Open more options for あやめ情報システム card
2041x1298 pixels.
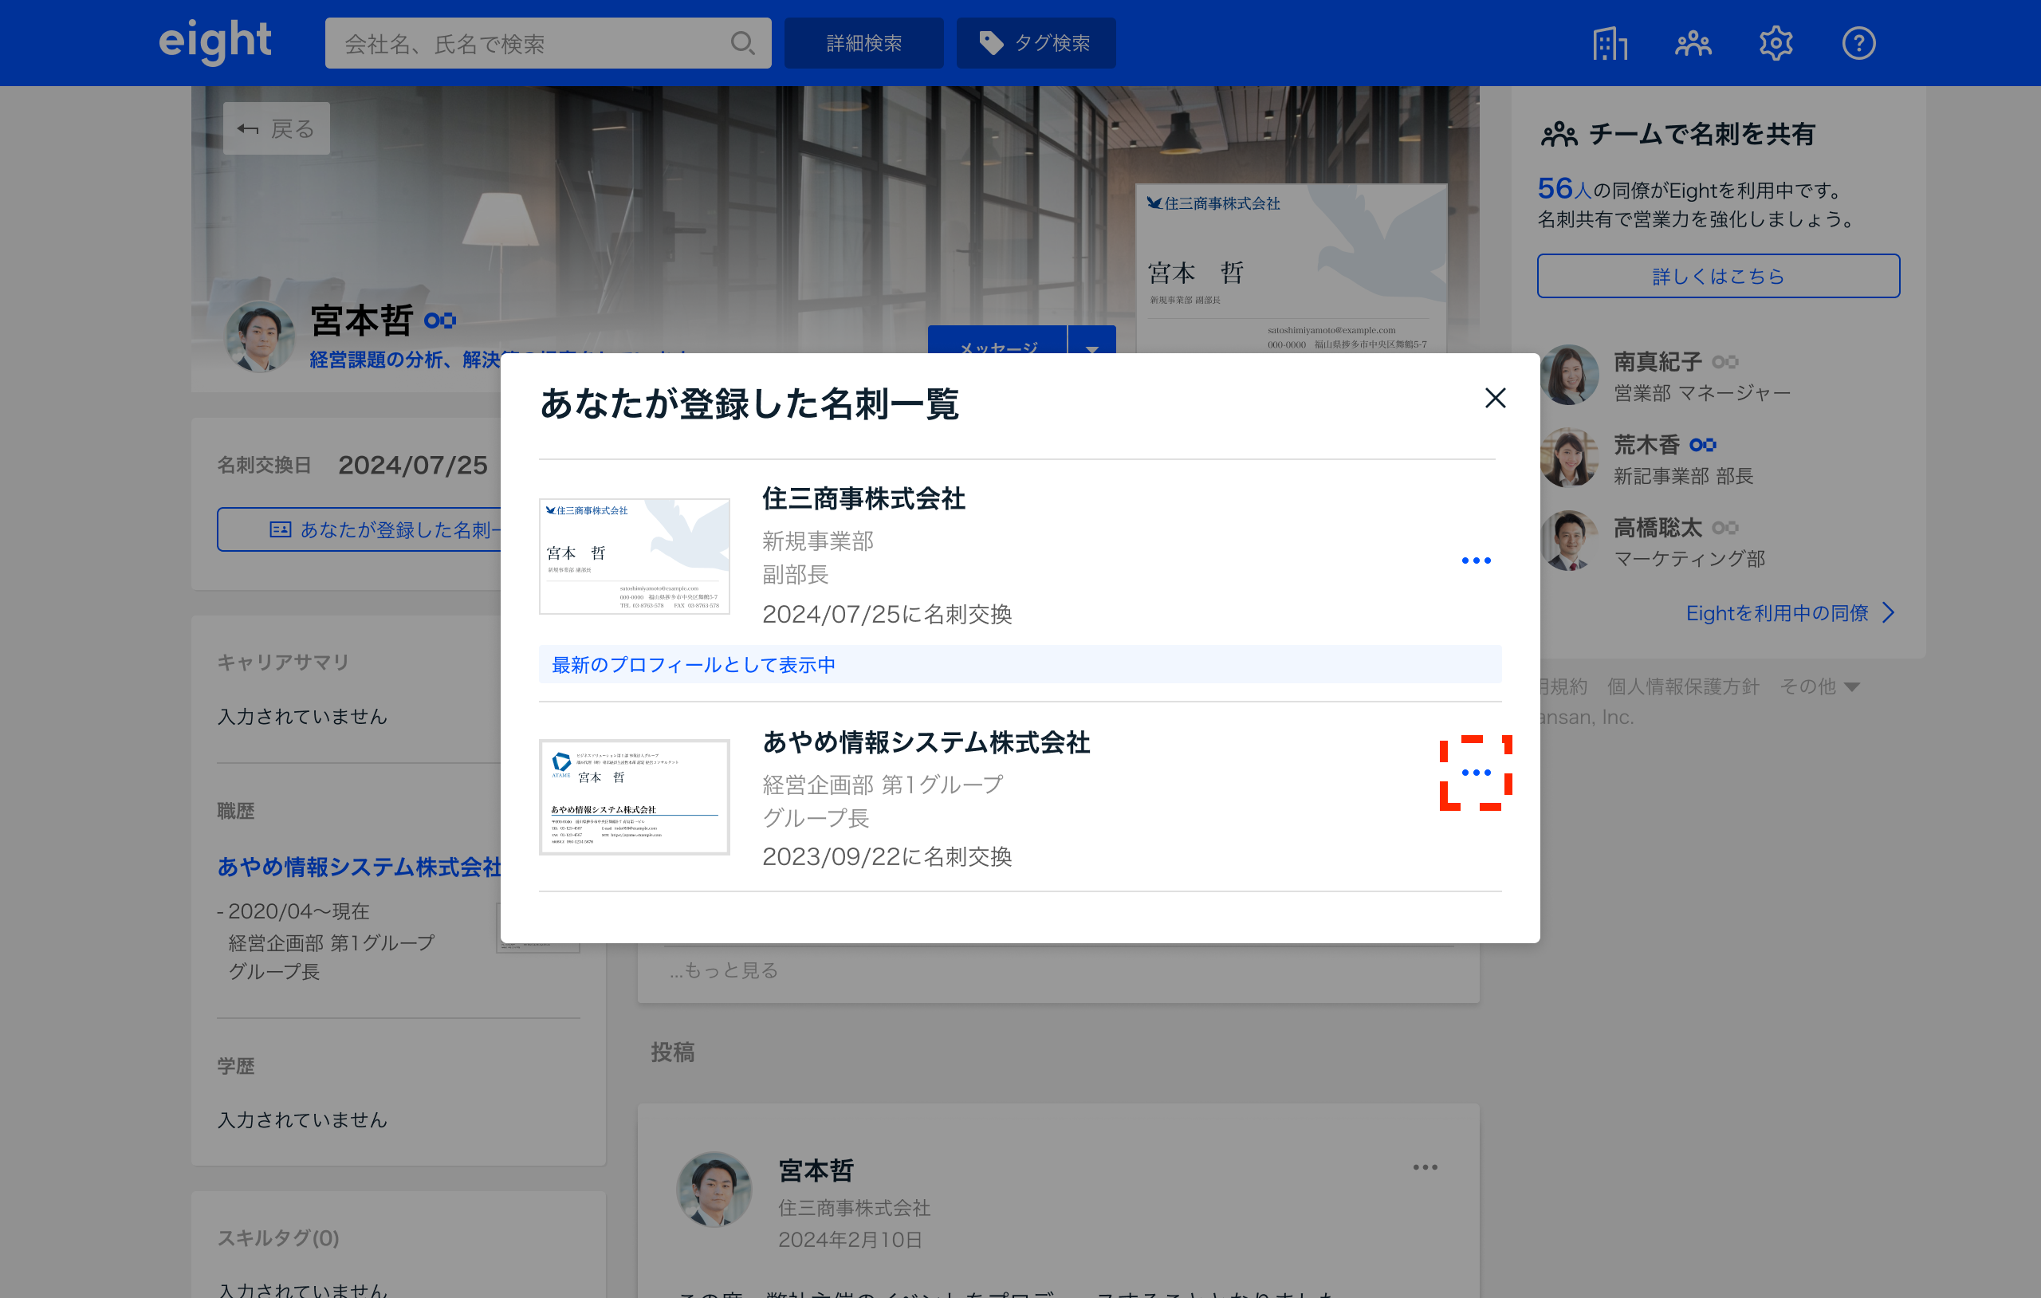1476,773
